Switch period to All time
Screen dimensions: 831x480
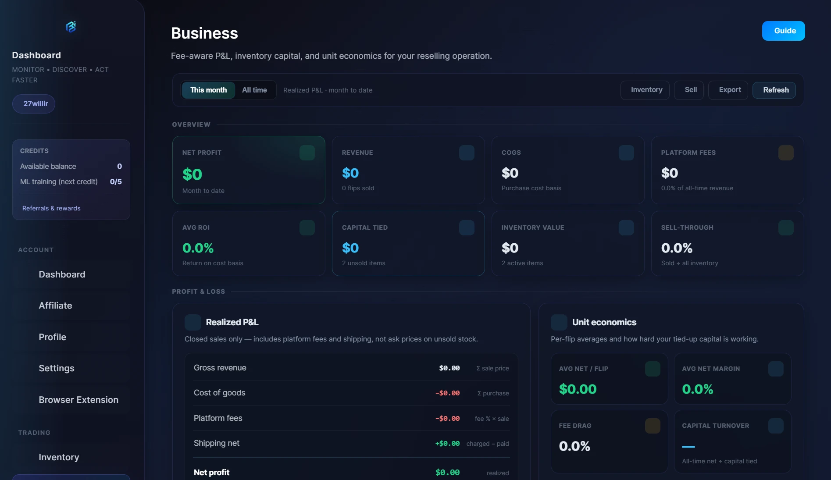pos(254,90)
